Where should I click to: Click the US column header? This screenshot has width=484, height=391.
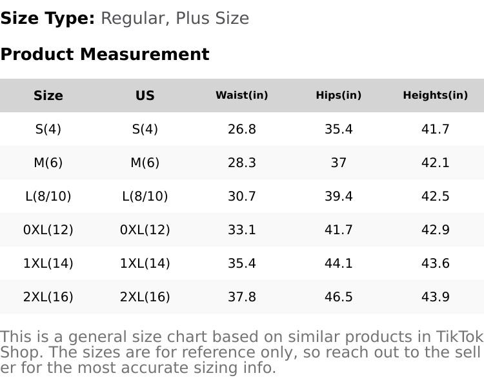[145, 95]
